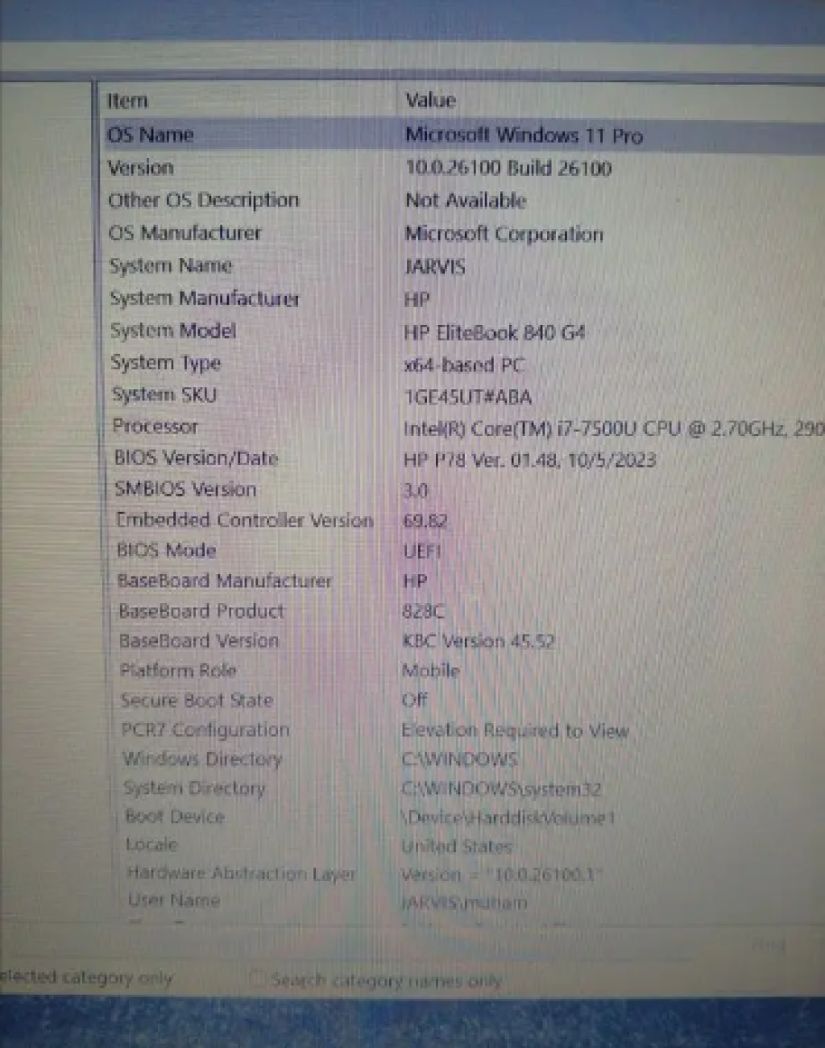
Task: Select the Embedded Controller Version row
Action: coord(244,520)
